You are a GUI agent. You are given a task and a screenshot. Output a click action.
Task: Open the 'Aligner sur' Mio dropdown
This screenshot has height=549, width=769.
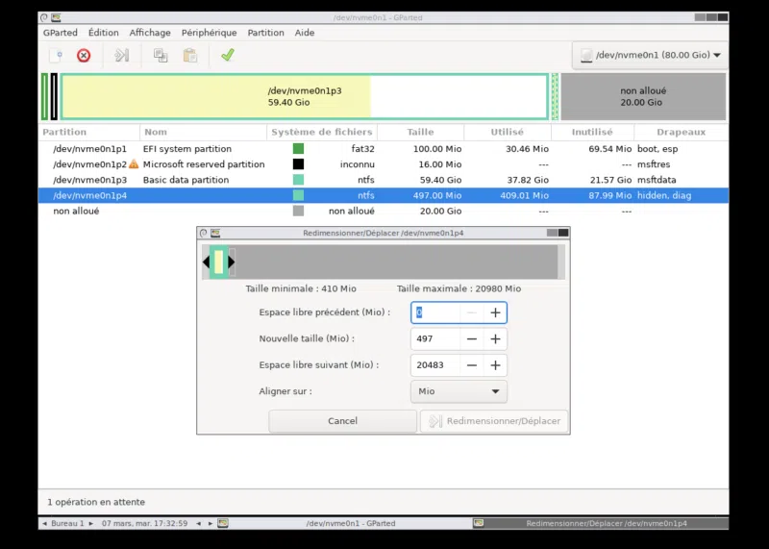click(459, 391)
